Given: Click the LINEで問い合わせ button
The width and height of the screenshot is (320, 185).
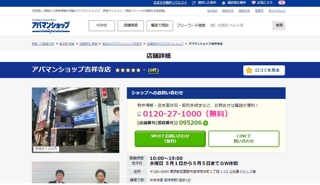Looking at the screenshot, I should pos(244,139).
